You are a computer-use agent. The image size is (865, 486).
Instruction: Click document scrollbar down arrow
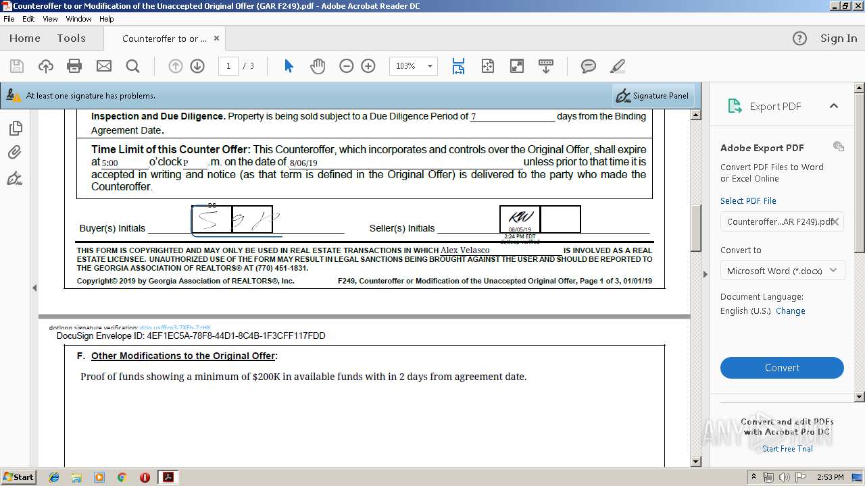696,462
